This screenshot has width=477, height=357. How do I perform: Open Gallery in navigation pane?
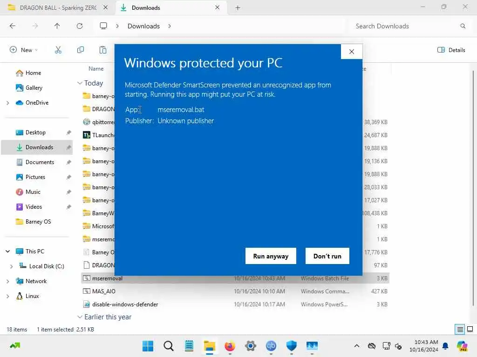pyautogui.click(x=34, y=88)
